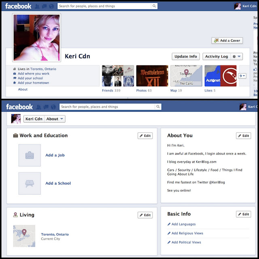Open the About dropdown beside Keri Cdn
The width and height of the screenshot is (259, 259).
[55, 119]
